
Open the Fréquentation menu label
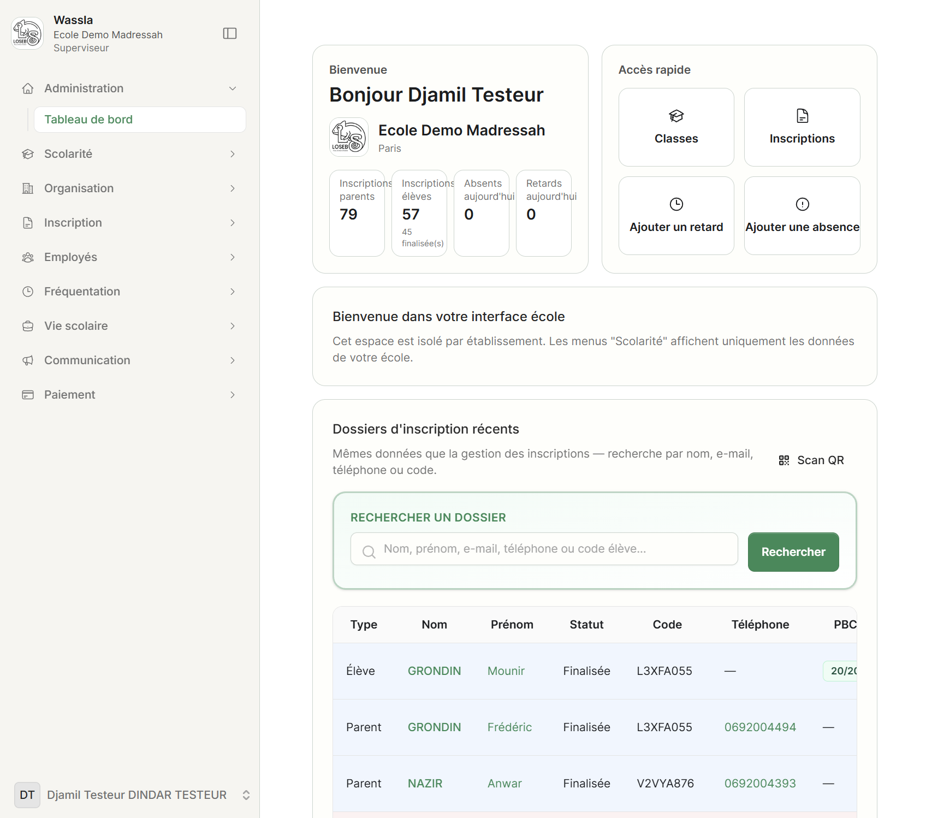[x=82, y=292]
